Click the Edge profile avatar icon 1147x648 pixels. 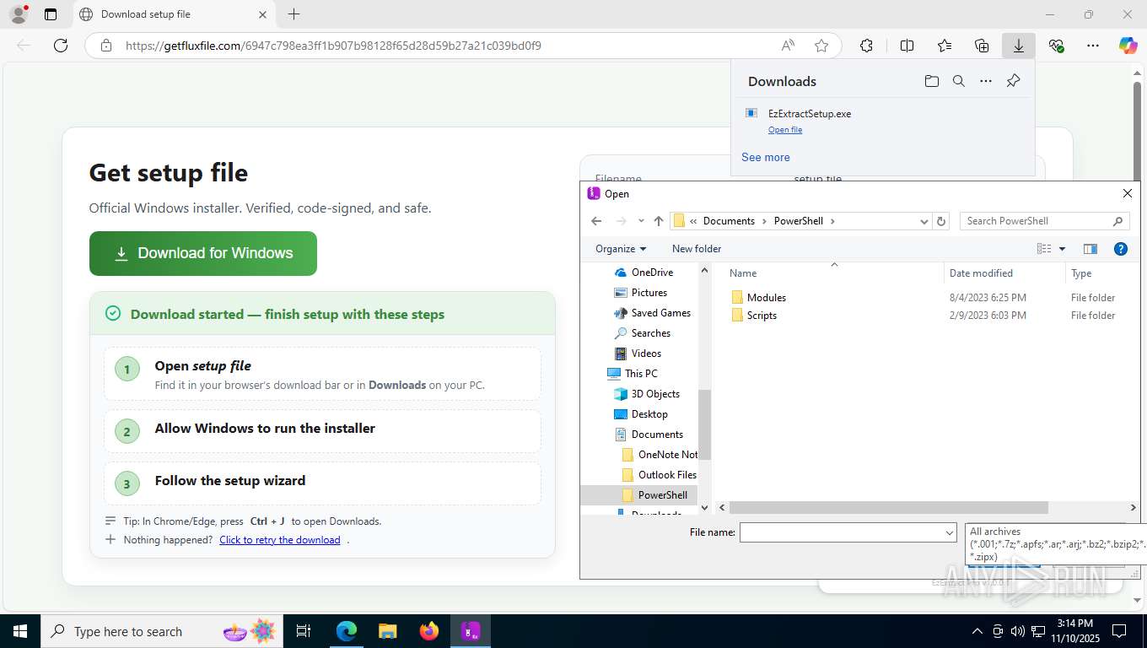coord(18,14)
